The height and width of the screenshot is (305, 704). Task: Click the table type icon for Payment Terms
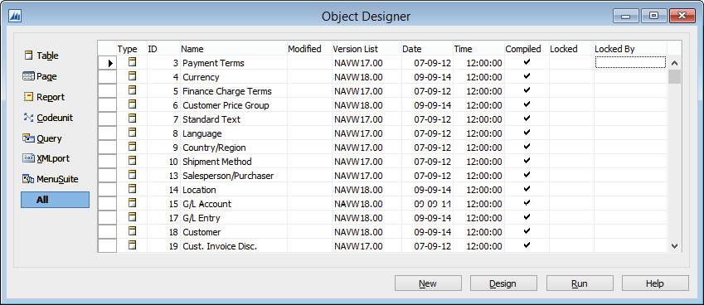(132, 62)
